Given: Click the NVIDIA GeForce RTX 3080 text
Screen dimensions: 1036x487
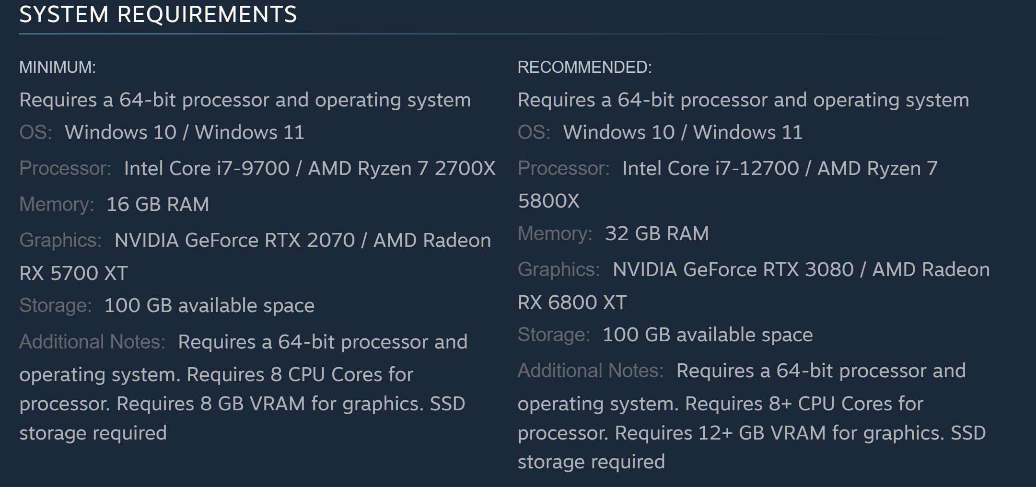Looking at the screenshot, I should (733, 270).
